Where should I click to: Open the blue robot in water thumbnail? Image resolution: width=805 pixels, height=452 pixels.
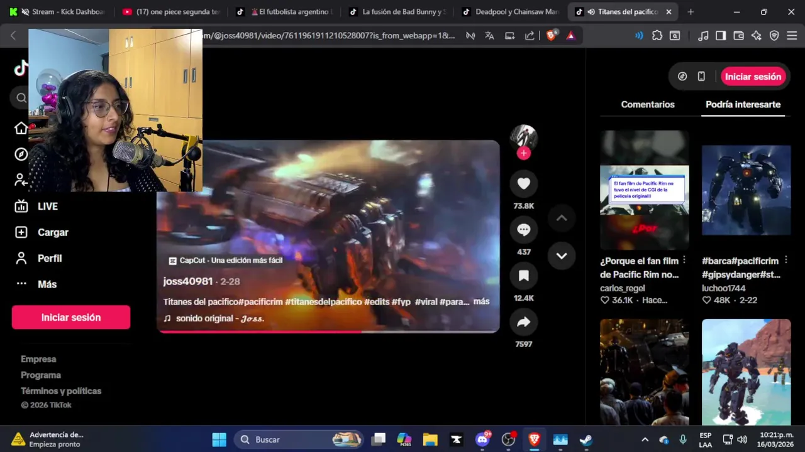point(746,372)
